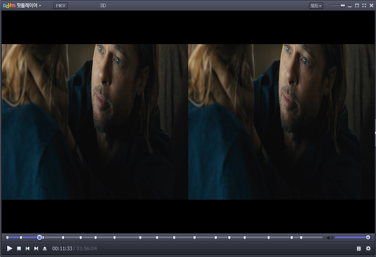
Task: Click the MKV file format button
Action: [60, 6]
